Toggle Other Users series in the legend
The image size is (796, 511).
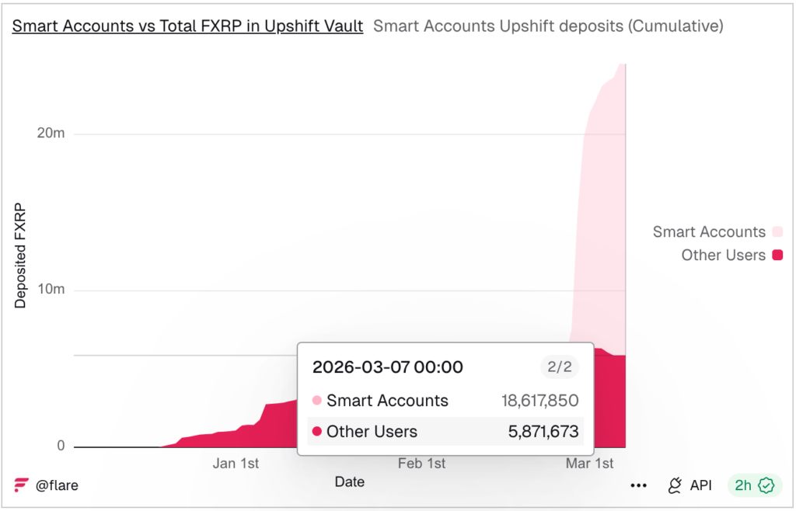point(723,255)
